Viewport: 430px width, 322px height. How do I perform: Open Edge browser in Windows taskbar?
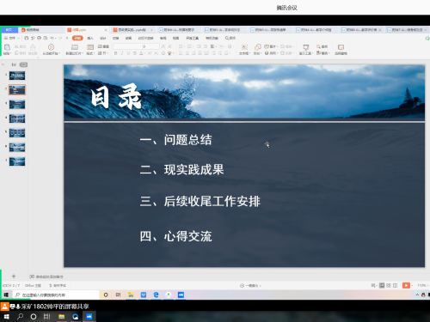tap(156, 295)
